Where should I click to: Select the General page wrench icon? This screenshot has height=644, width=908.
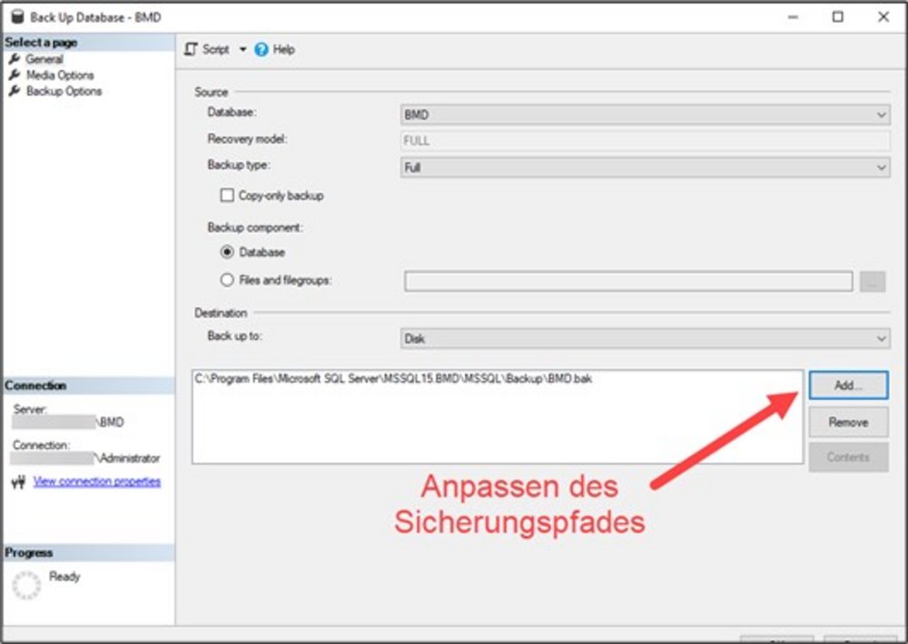15,59
